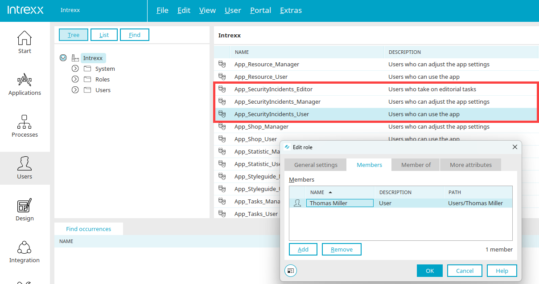This screenshot has height=284, width=539.
Task: Expand the Users folder in tree
Action: tap(75, 90)
